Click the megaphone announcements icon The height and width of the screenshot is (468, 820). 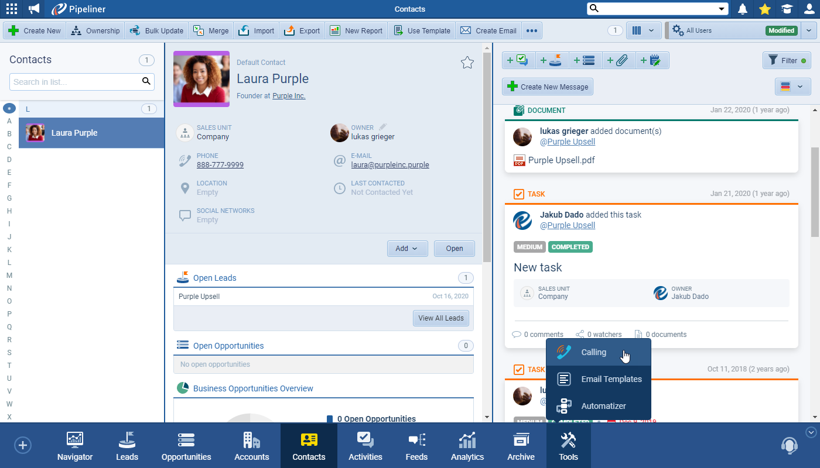click(x=34, y=9)
